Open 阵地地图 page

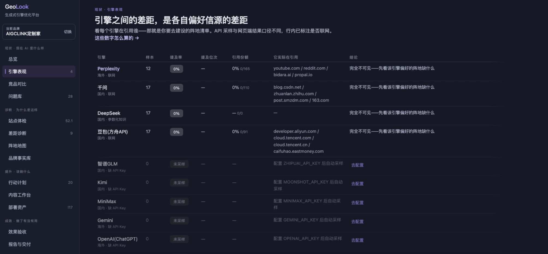pos(39,146)
